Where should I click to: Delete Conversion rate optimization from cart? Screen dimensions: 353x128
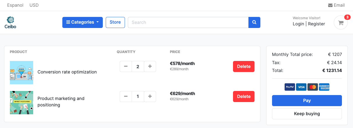[x=244, y=66]
